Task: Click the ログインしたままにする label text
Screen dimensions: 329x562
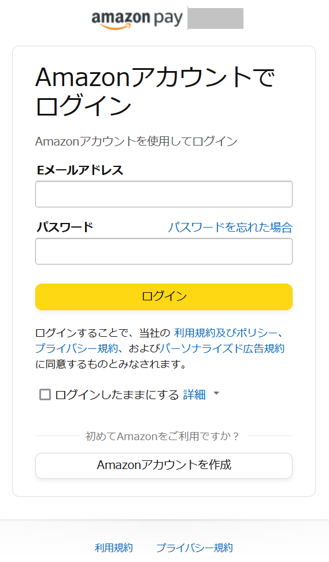Action: tap(117, 394)
